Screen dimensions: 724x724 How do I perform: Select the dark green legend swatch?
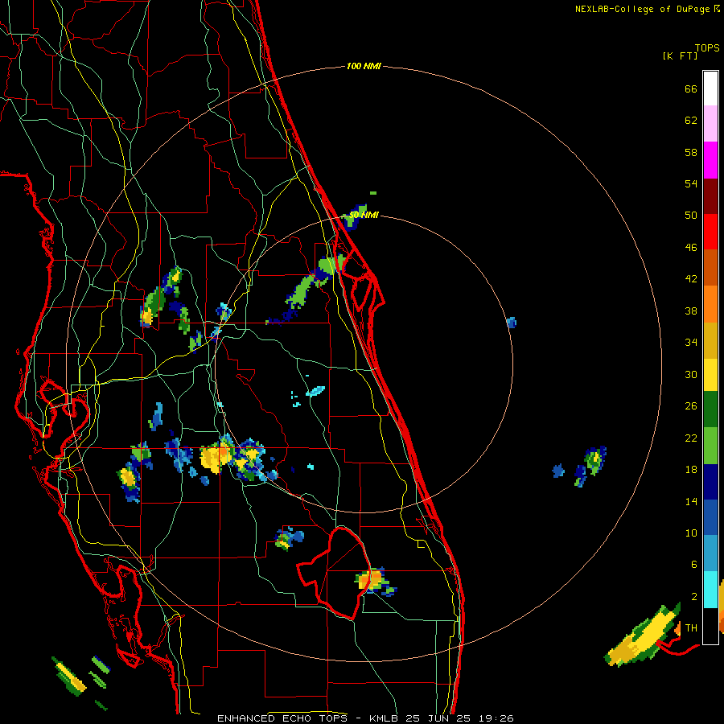(710, 409)
